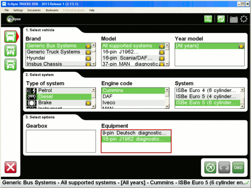
Task: Select ISBe Euro 5 (4 cylinder system
Action: coord(207,97)
